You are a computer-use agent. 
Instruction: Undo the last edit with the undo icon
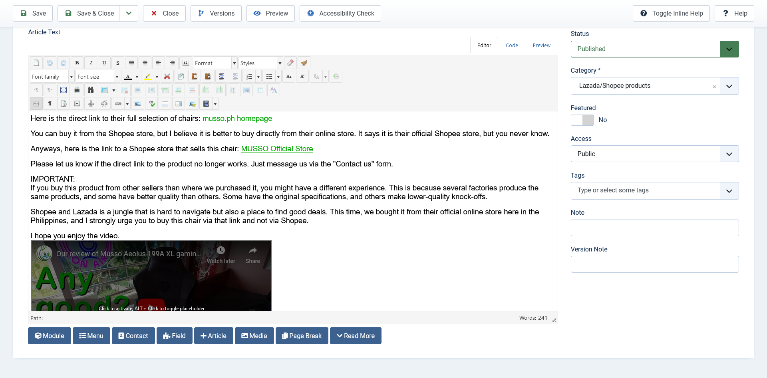coord(50,63)
